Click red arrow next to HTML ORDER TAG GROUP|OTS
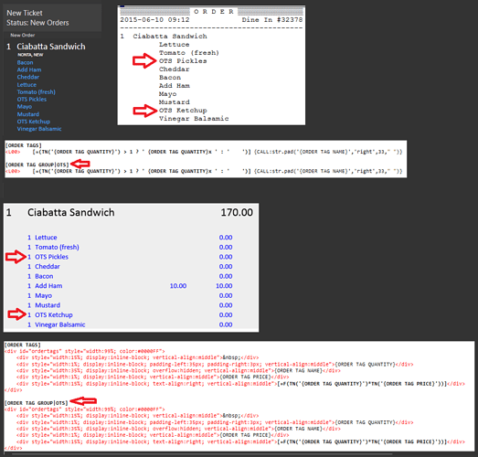This screenshot has width=478, height=457. click(83, 400)
